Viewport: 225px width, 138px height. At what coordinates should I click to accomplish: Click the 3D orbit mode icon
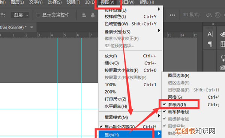pyautogui.click(x=208, y=15)
